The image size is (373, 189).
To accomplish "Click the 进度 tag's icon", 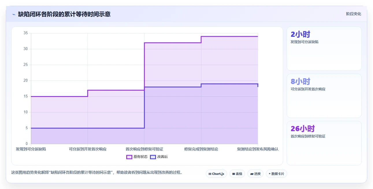I will (x=252, y=174).
